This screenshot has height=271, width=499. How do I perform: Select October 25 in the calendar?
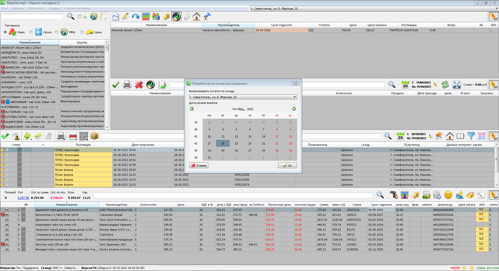[223, 150]
